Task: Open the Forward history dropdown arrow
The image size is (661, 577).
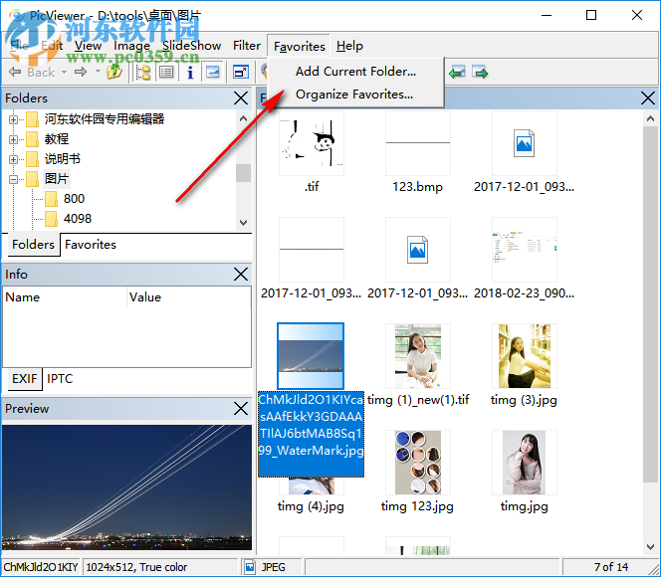Action: click(x=98, y=72)
